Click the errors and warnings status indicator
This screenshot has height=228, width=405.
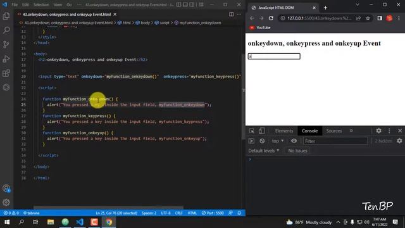tap(11, 213)
